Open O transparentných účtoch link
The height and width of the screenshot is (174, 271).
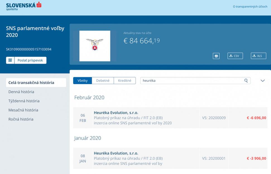pos(250,7)
